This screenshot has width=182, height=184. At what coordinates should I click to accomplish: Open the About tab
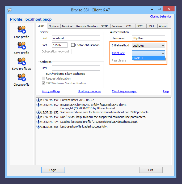pyautogui.click(x=163, y=26)
